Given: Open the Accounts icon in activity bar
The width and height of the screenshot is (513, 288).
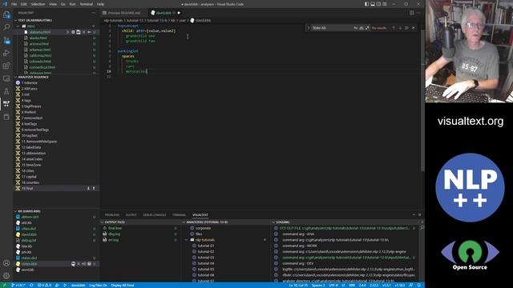Looking at the screenshot, I should [x=6, y=263].
